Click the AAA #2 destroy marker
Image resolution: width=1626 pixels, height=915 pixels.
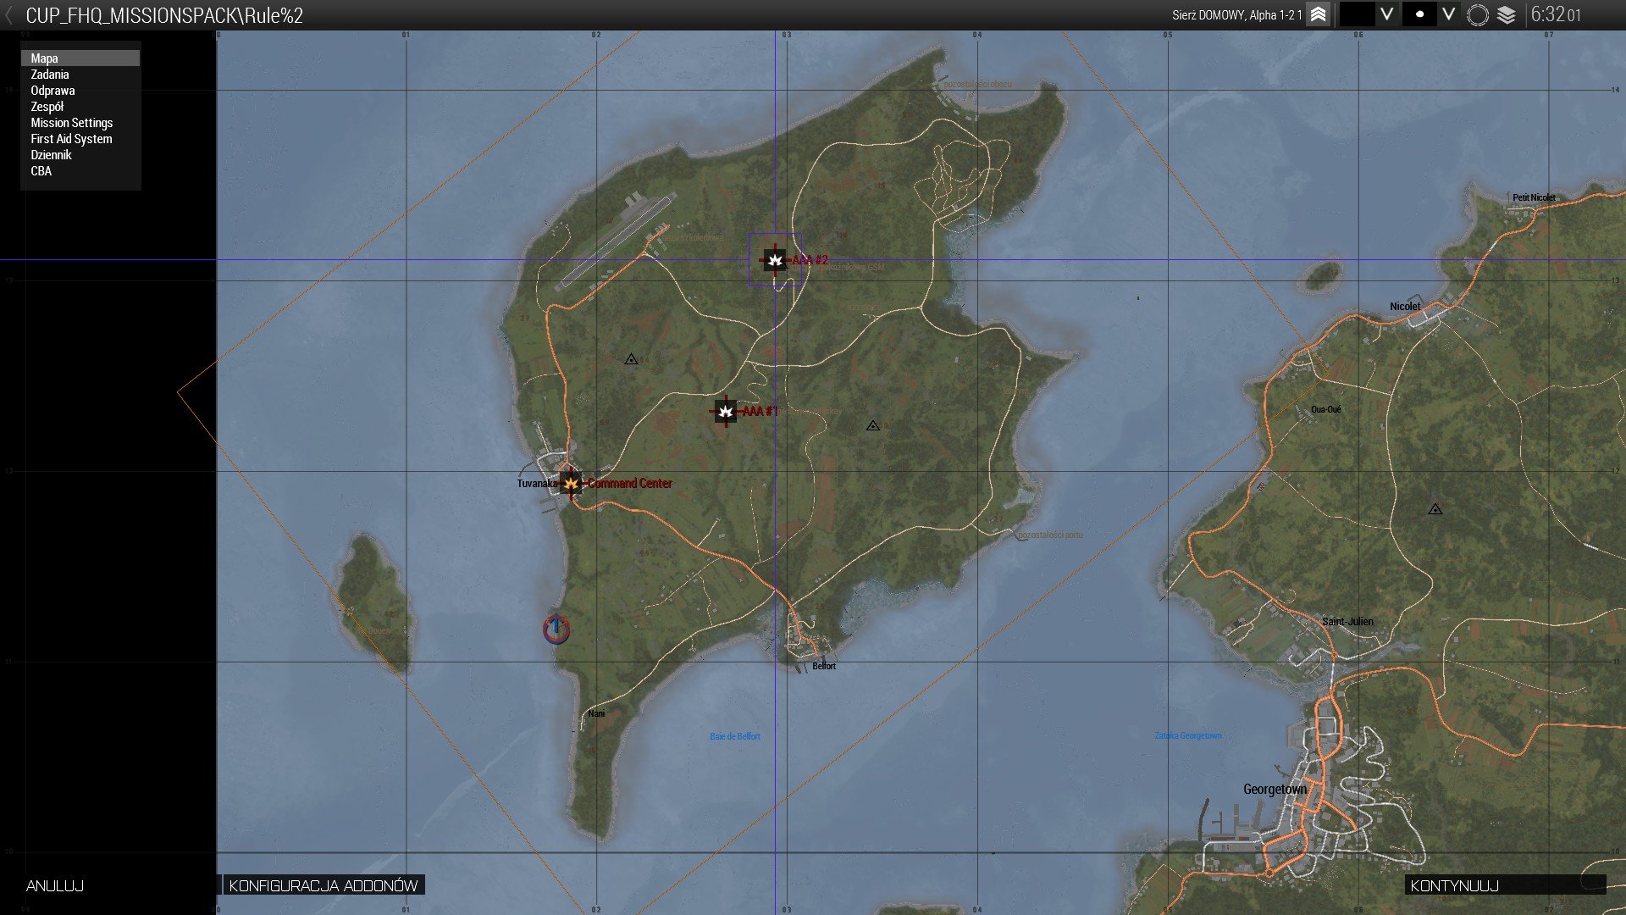(x=774, y=260)
